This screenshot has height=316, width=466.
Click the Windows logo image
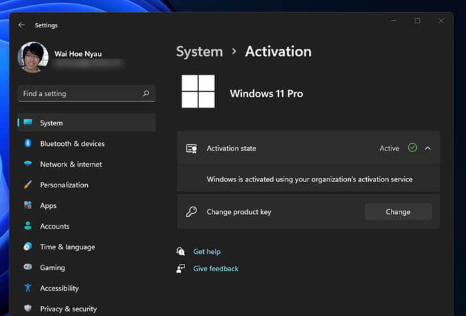click(198, 91)
